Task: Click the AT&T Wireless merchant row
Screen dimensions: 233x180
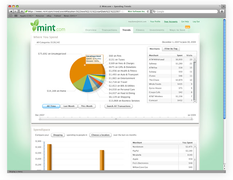Action: pyautogui.click(x=170, y=96)
